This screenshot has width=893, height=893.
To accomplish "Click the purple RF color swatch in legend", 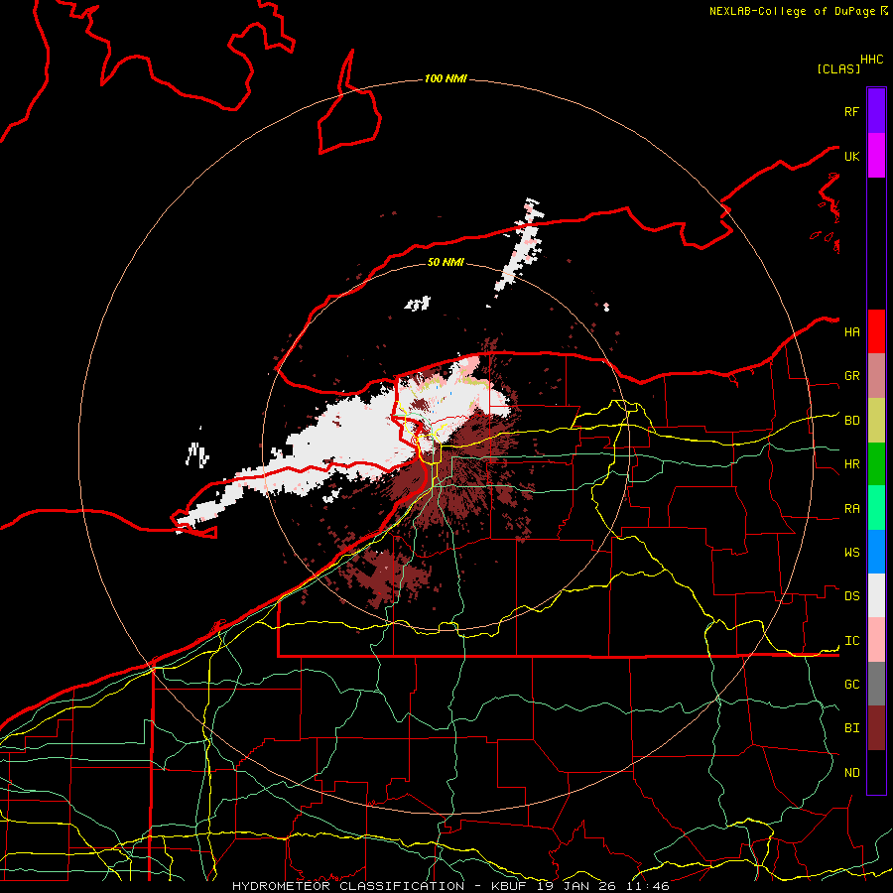I will pos(876,111).
